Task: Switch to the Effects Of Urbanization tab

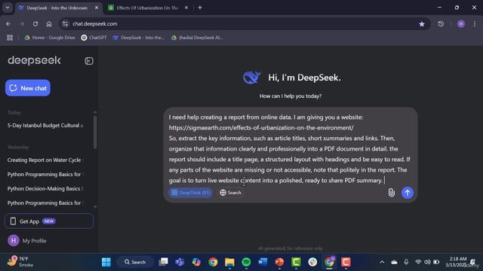Action: click(x=147, y=8)
